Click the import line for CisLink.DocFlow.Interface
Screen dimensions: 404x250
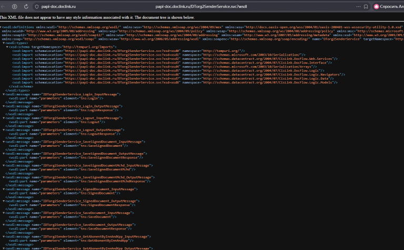172,62
